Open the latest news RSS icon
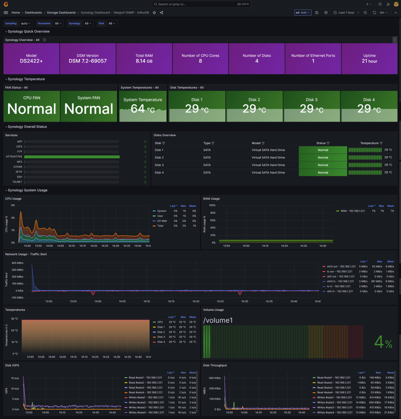Screen dimensions: 401x419 coord(388,4)
